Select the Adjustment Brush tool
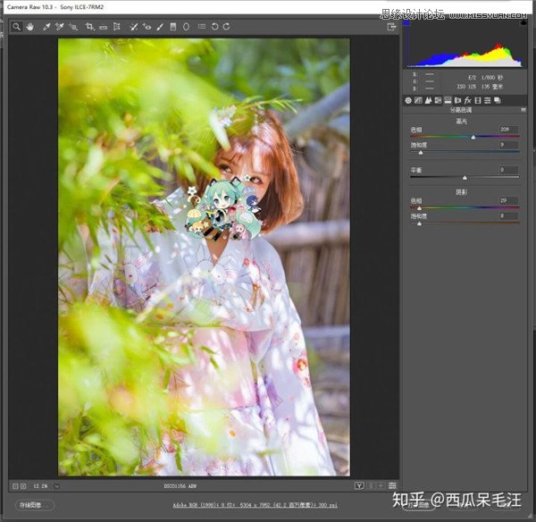The image size is (536, 522). (159, 27)
